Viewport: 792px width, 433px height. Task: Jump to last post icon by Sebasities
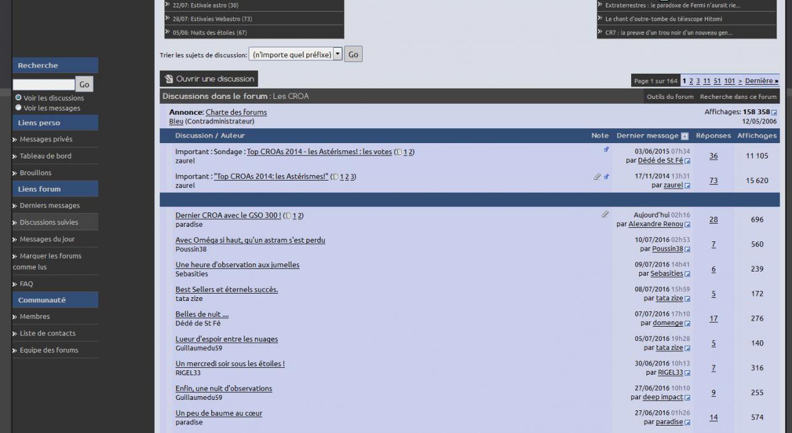688,274
